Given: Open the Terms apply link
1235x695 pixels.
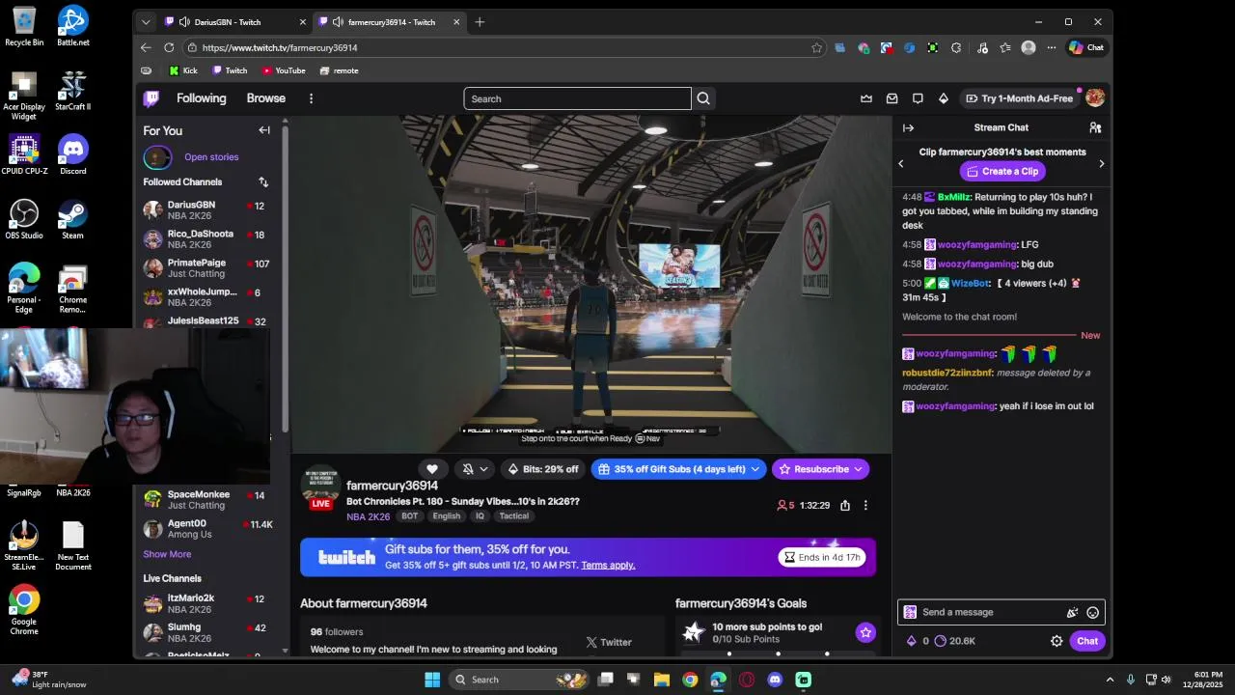Looking at the screenshot, I should [608, 565].
